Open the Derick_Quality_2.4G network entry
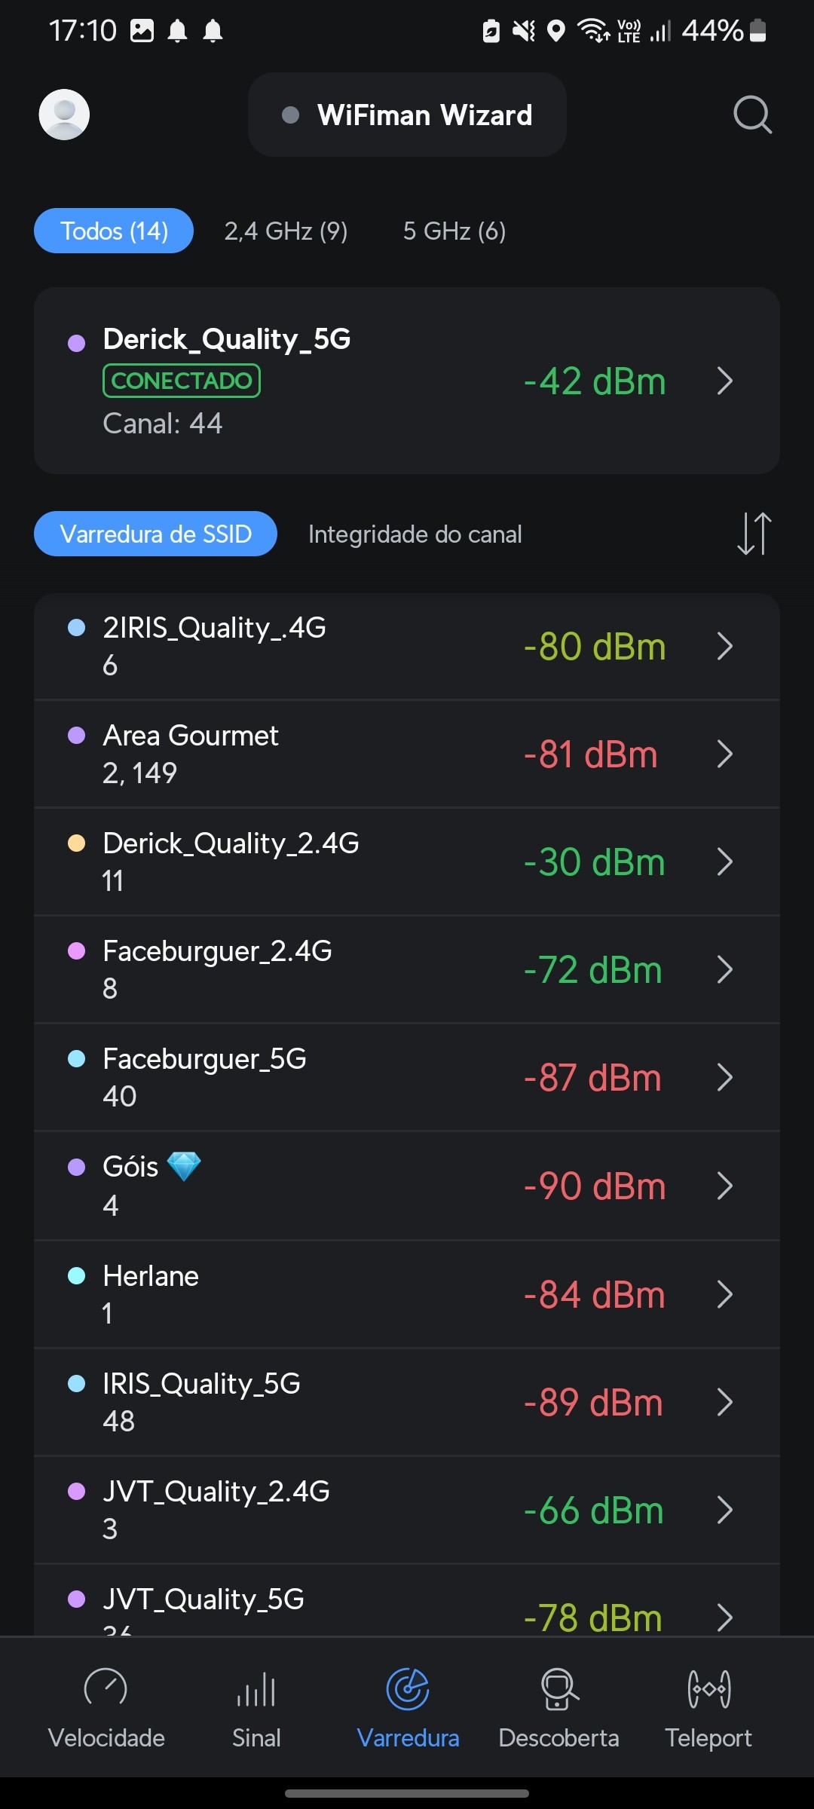814x1809 pixels. [x=377, y=862]
